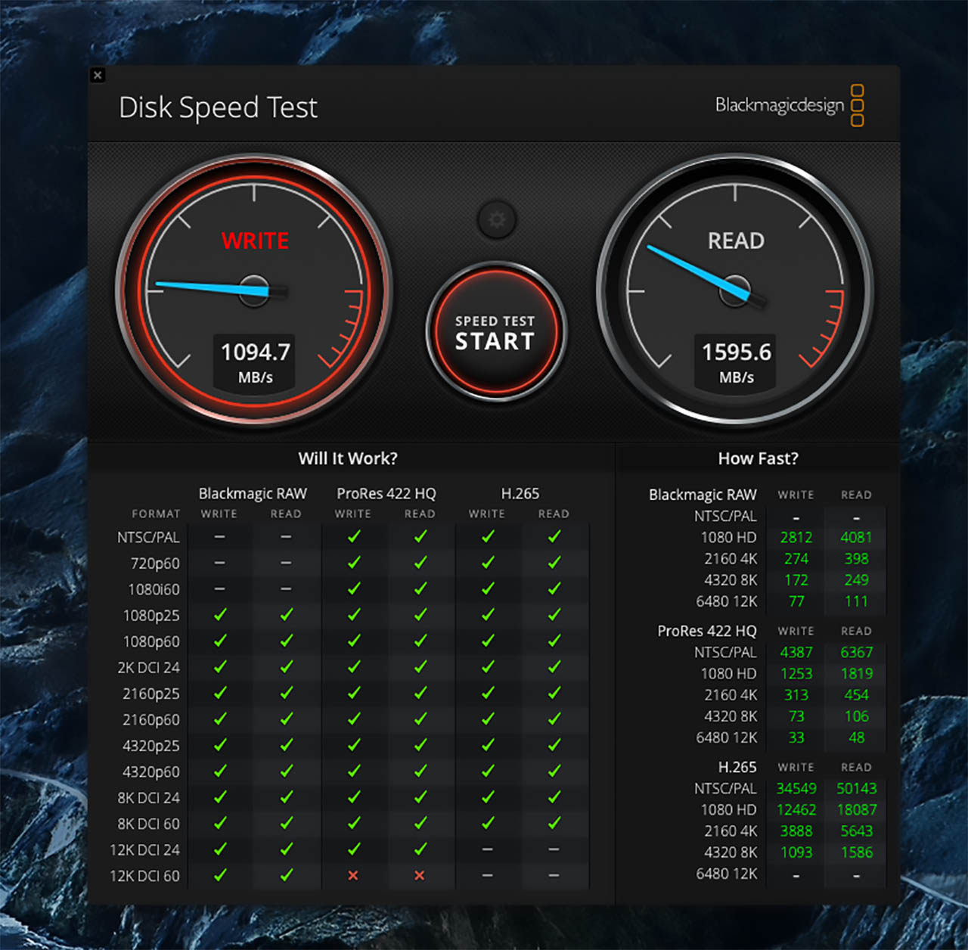Viewport: 968px width, 950px height.
Task: Click the 1080i60 format row label
Action: pyautogui.click(x=154, y=589)
